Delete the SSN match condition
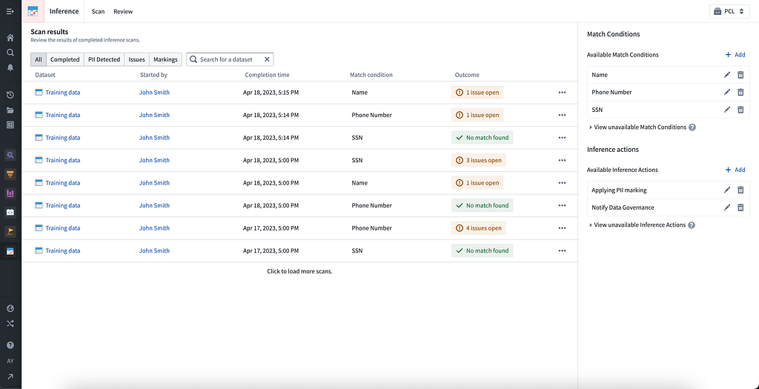Image resolution: width=759 pixels, height=389 pixels. click(740, 110)
